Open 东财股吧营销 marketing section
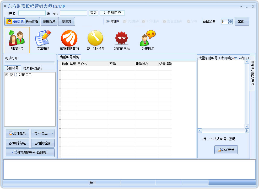Image resolution: width=259 pixels, height=189 pixels. point(69,40)
